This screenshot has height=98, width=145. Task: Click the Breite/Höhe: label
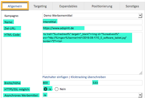(13, 83)
